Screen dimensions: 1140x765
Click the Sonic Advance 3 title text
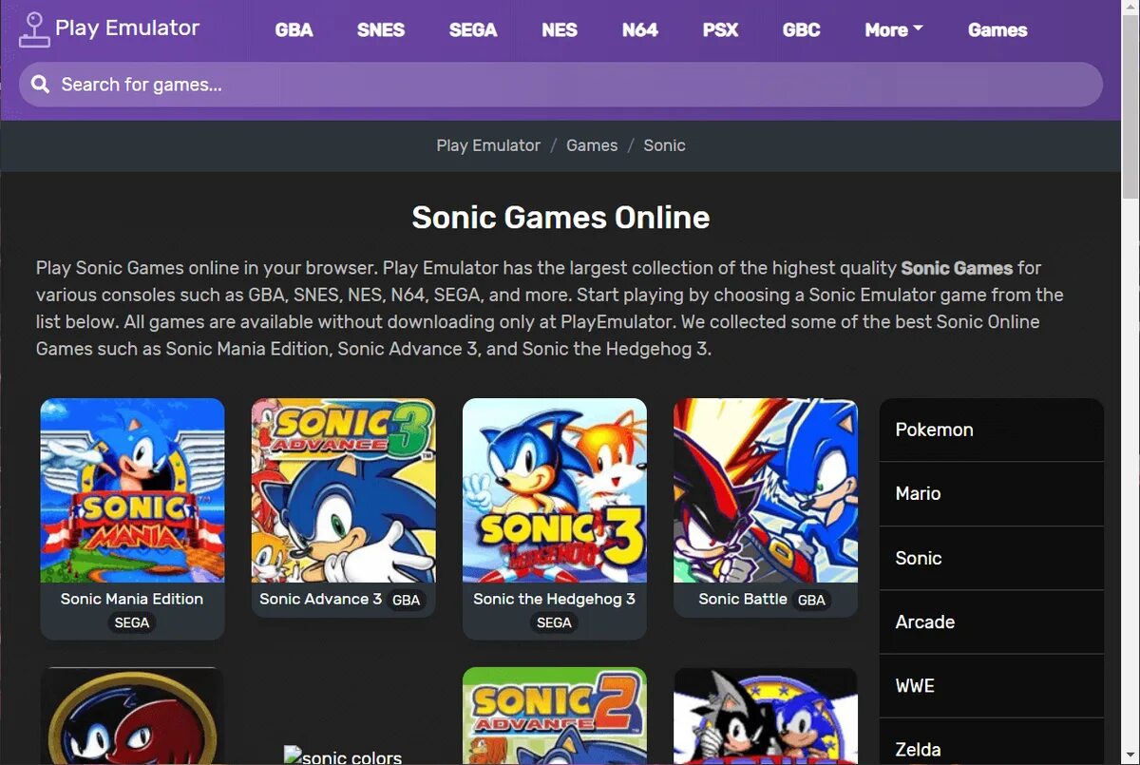pos(320,599)
